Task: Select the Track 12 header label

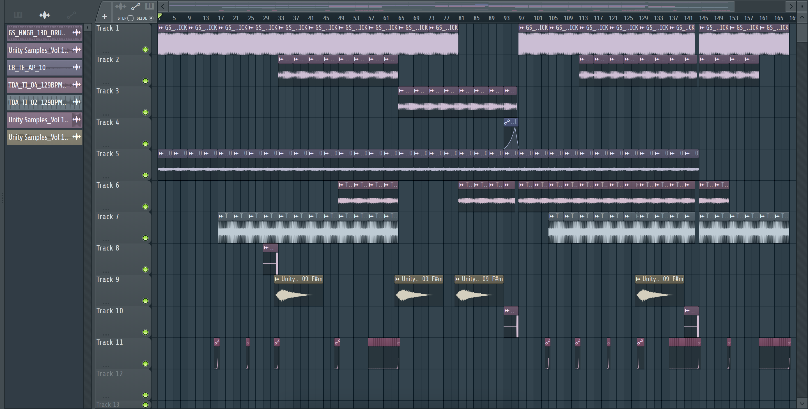Action: pos(109,374)
